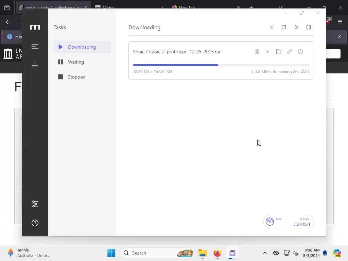
Task: Click the taskbar Search box
Action: pyautogui.click(x=157, y=253)
